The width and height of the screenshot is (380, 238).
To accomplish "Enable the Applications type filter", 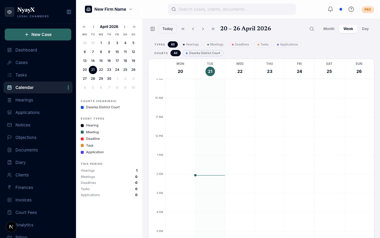I will 287,44.
